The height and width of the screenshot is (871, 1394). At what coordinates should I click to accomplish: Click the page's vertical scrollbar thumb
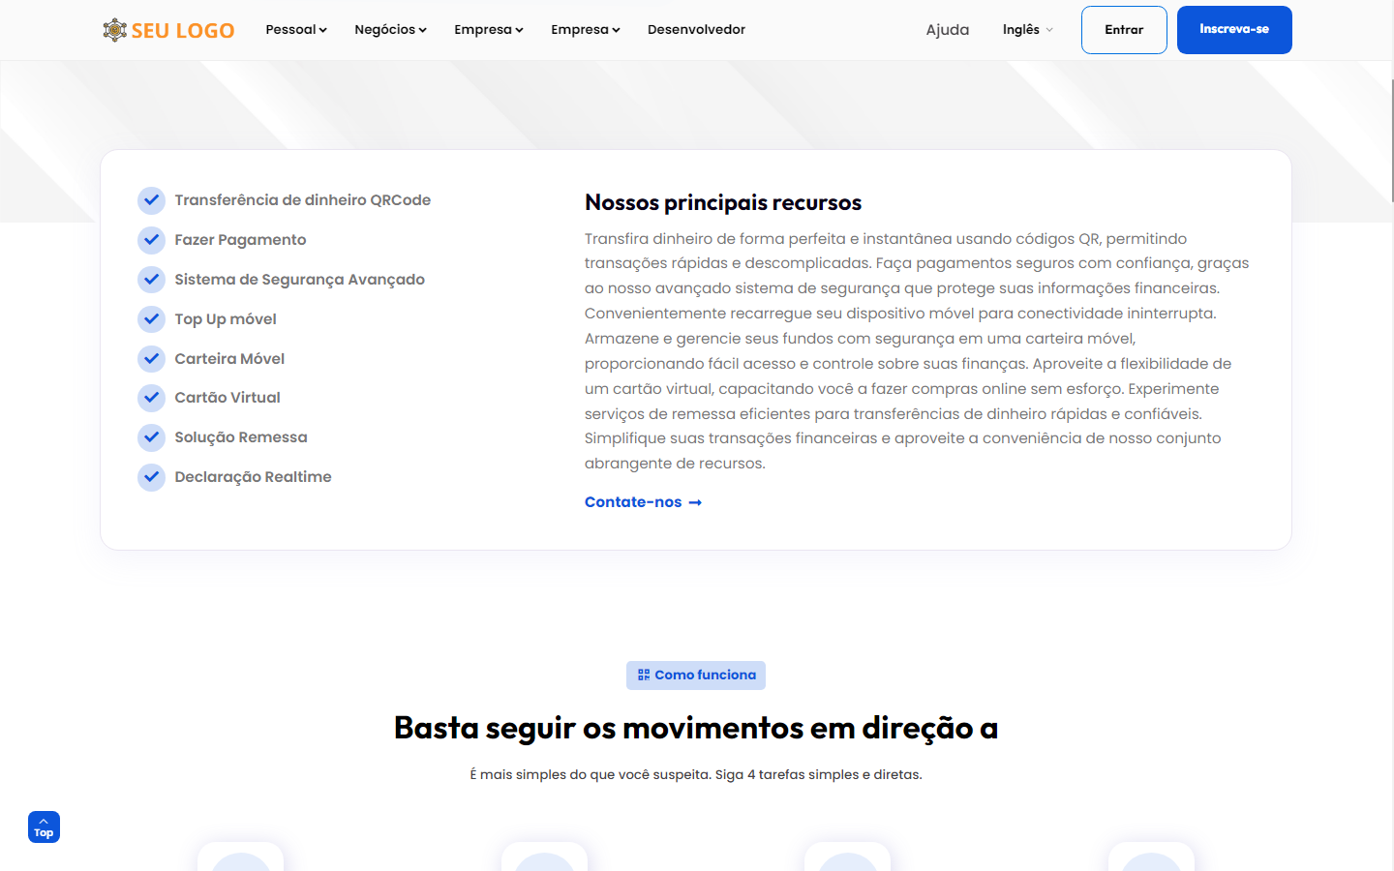(1391, 140)
